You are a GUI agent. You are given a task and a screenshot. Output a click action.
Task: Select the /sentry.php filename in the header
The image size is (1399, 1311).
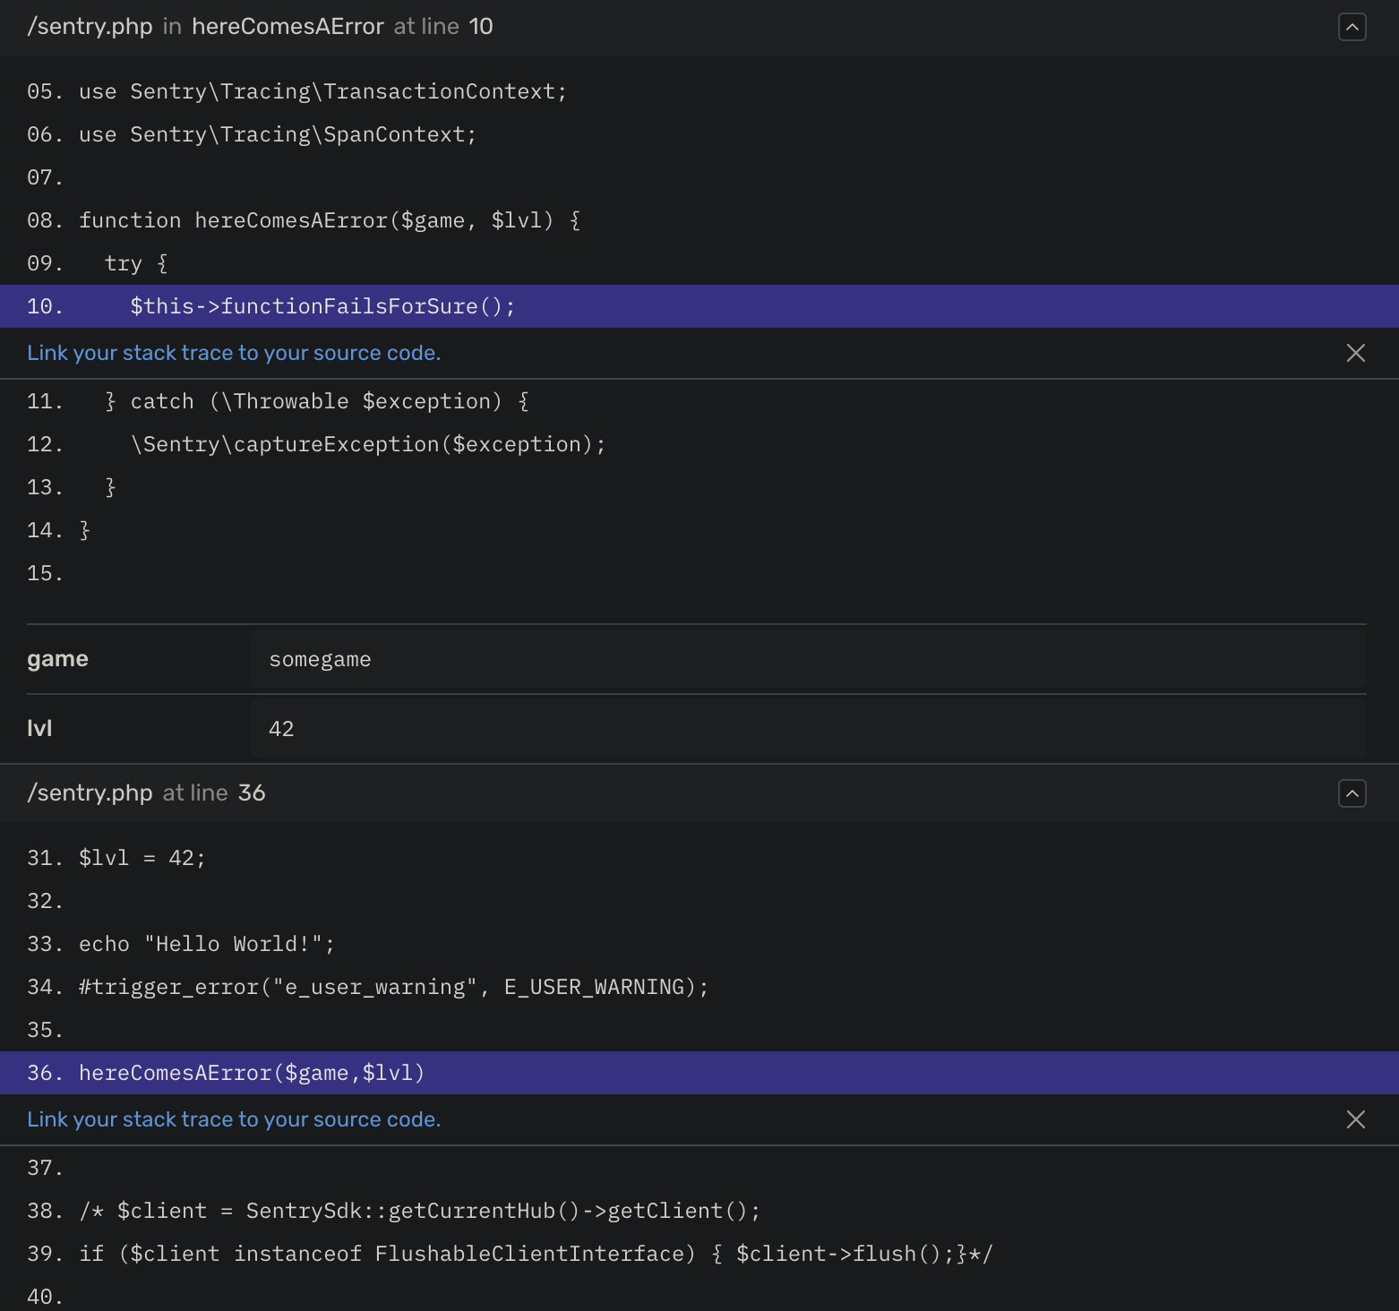[90, 27]
